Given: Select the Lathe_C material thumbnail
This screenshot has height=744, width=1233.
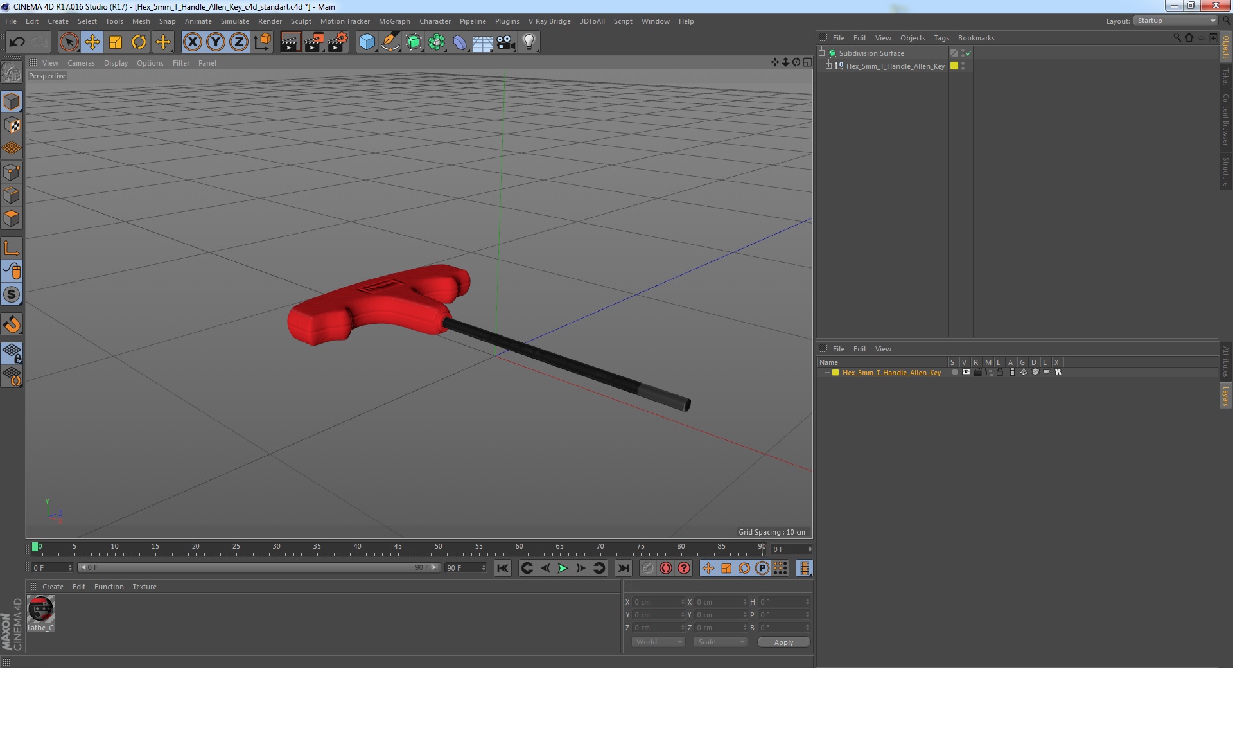Looking at the screenshot, I should [x=40, y=609].
